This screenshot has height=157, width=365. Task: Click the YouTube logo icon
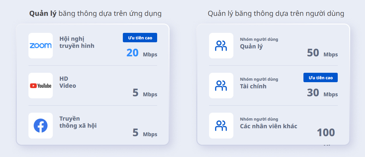click(x=40, y=86)
